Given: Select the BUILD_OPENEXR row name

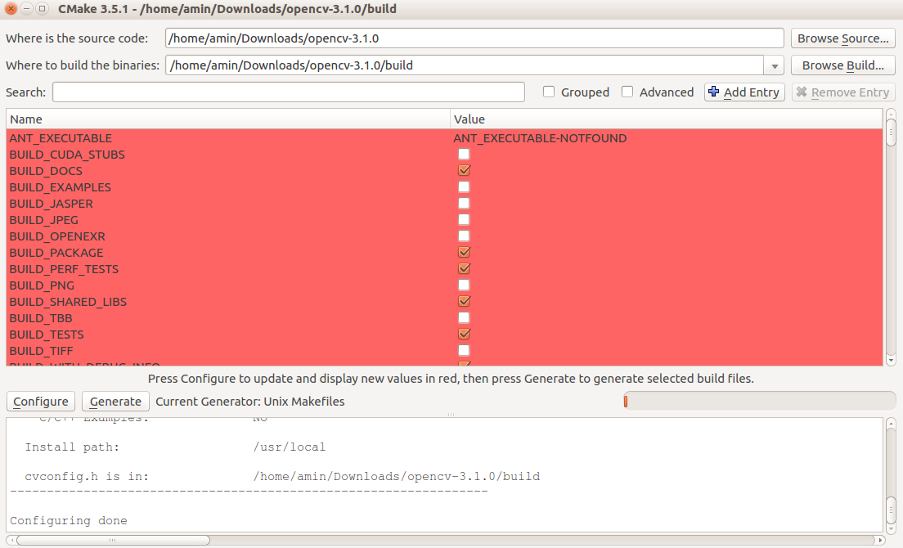Looking at the screenshot, I should tap(57, 236).
